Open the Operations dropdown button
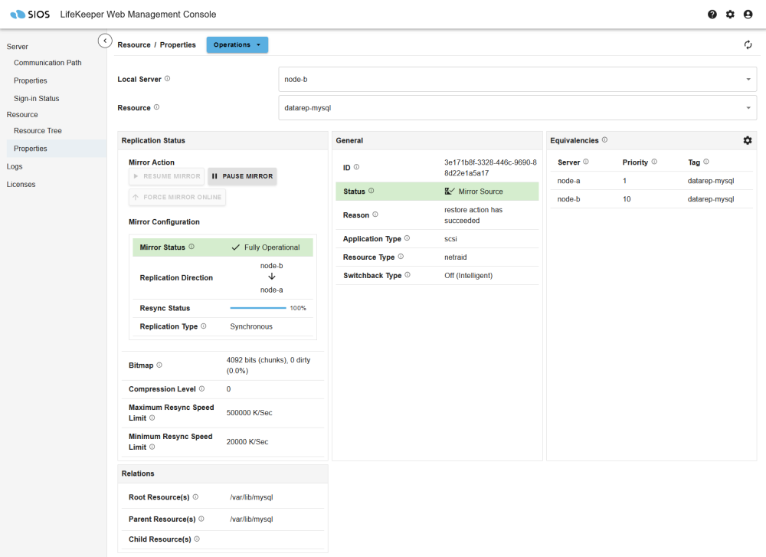The width and height of the screenshot is (766, 557). click(237, 45)
